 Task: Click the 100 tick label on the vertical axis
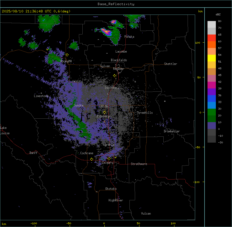pyautogui.click(x=198, y=43)
